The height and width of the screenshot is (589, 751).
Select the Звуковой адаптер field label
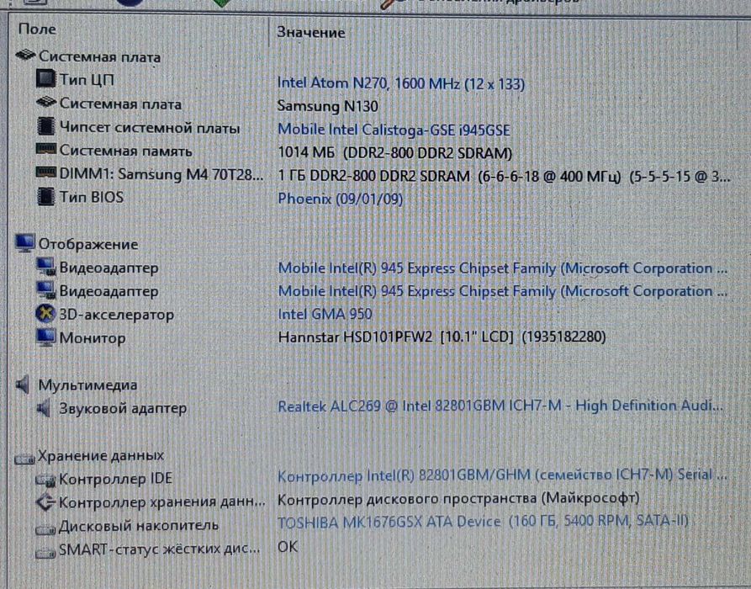tap(123, 408)
